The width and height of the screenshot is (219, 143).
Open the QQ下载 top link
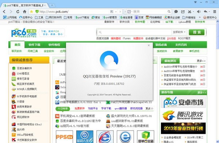point(169,22)
